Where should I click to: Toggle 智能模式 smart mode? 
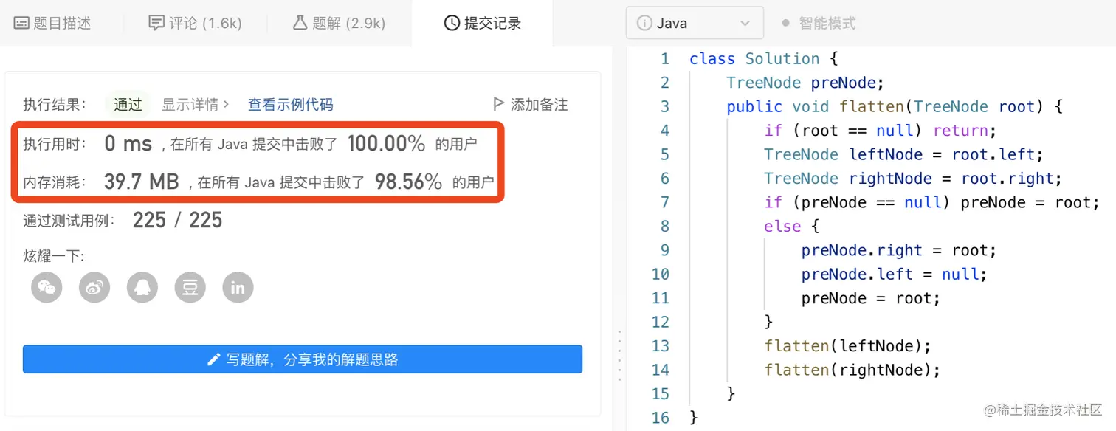[x=819, y=23]
